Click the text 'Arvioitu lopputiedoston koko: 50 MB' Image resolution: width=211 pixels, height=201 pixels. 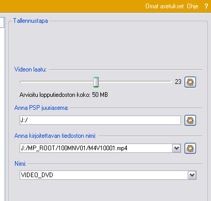coord(64,95)
